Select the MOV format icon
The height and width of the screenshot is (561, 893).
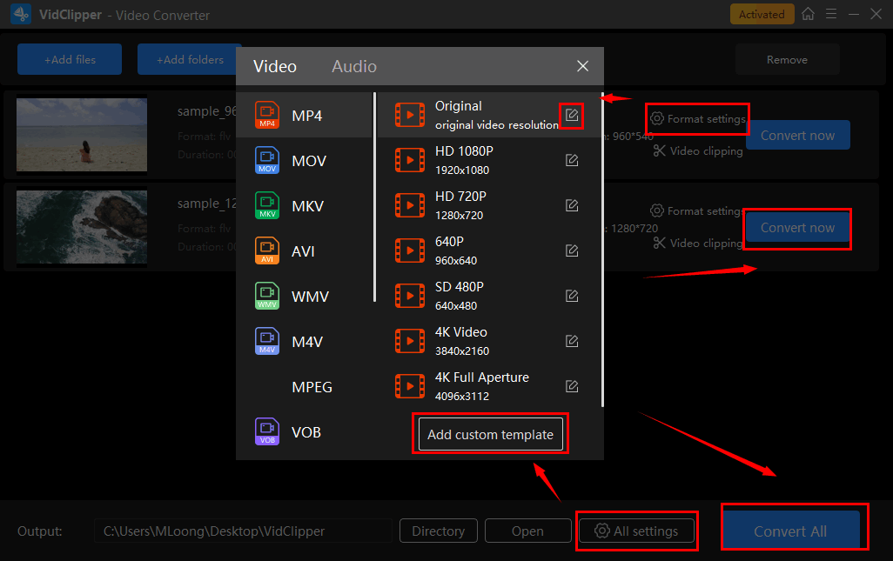click(x=267, y=161)
